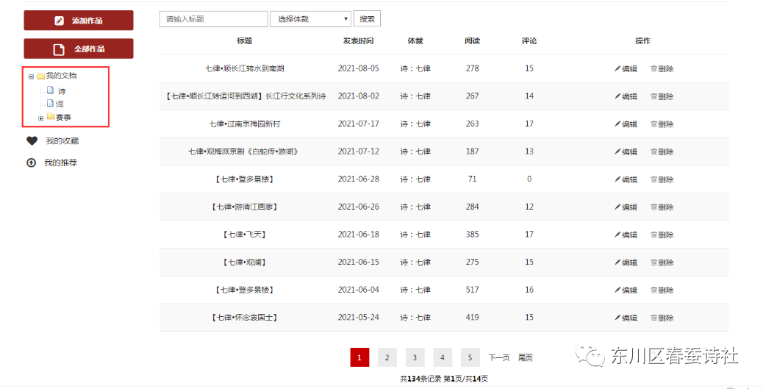Open title 【七律•怀念袁国士】
The image size is (763, 389).
[x=244, y=318]
